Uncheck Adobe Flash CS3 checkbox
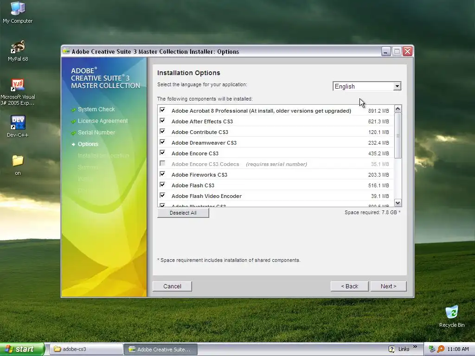Image resolution: width=475 pixels, height=356 pixels. pyautogui.click(x=162, y=184)
